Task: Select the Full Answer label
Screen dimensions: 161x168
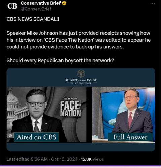Action: pyautogui.click(x=130, y=137)
